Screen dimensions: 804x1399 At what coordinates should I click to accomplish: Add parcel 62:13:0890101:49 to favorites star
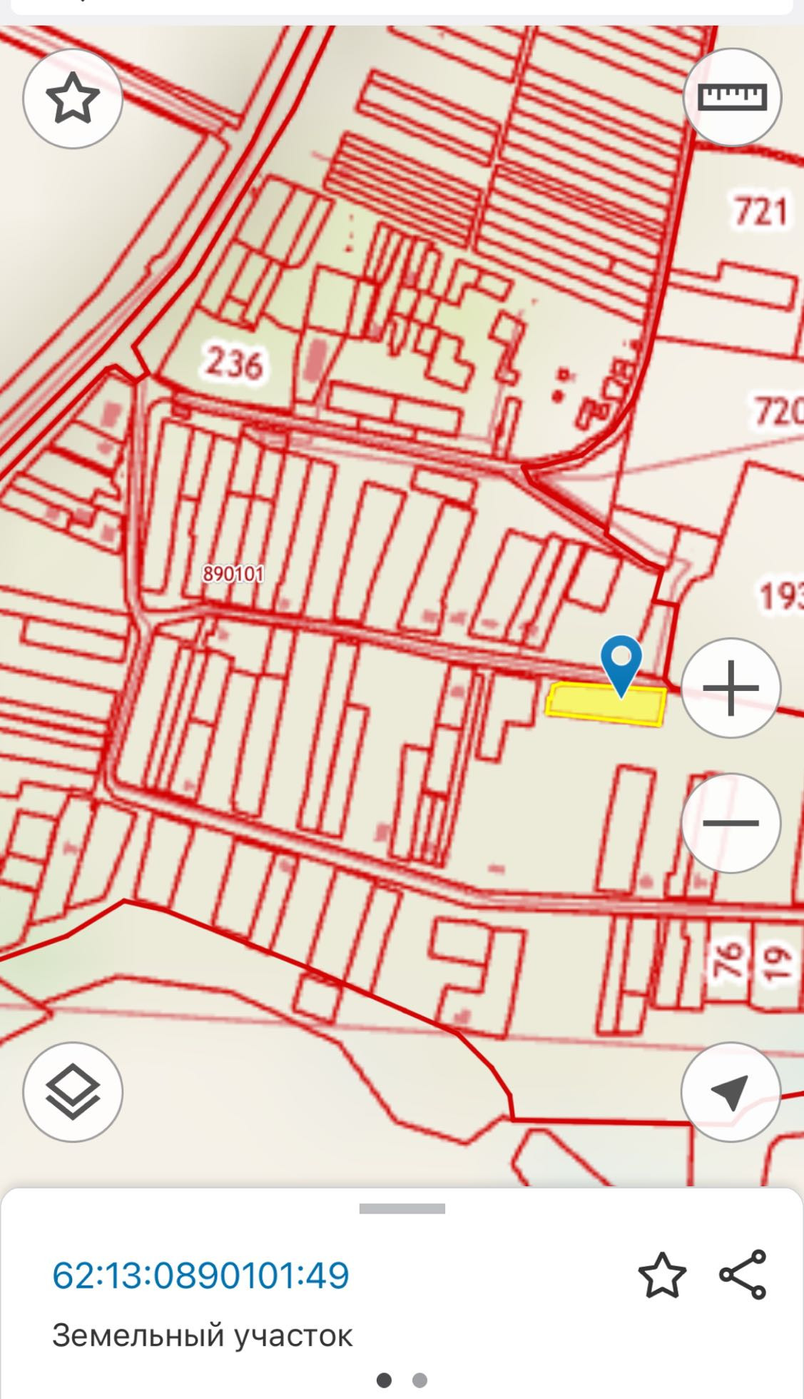(x=662, y=1274)
